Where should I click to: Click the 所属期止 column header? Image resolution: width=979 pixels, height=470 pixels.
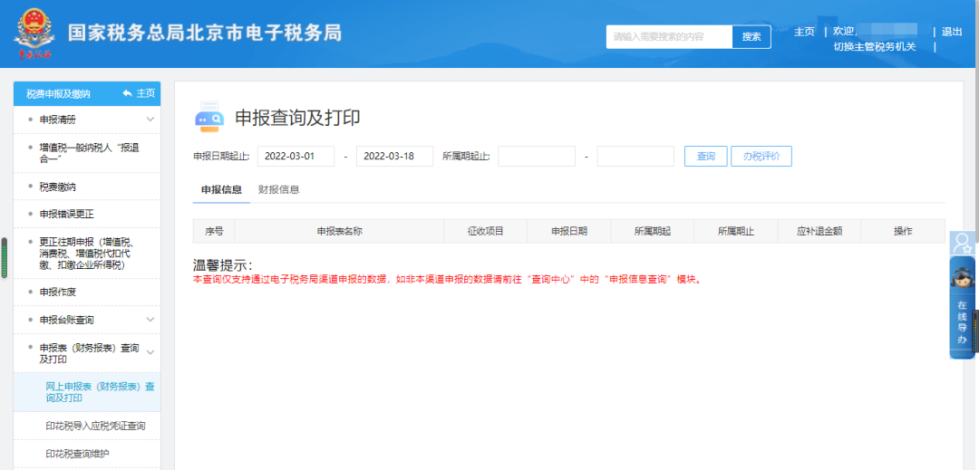tap(736, 231)
